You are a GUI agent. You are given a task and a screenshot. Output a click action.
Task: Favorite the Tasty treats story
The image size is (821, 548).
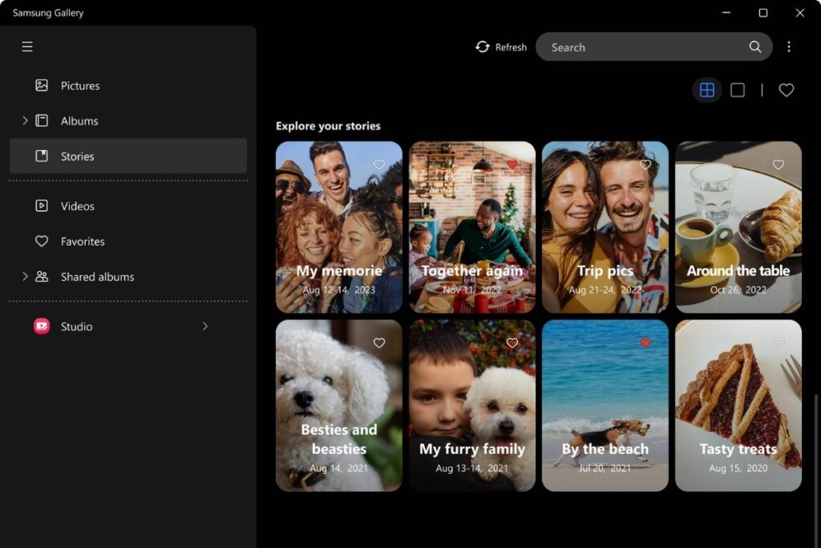[778, 343]
